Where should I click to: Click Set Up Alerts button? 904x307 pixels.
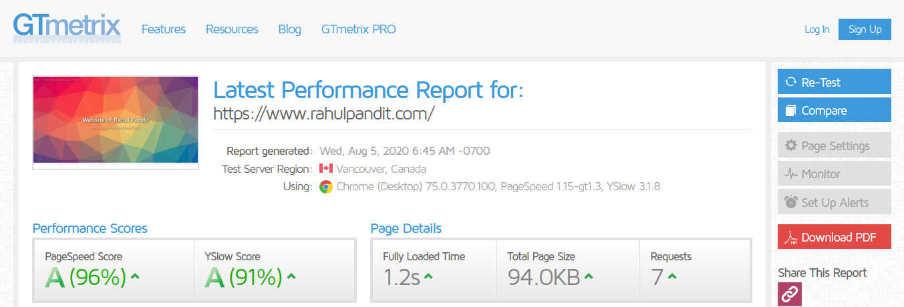[x=834, y=202]
